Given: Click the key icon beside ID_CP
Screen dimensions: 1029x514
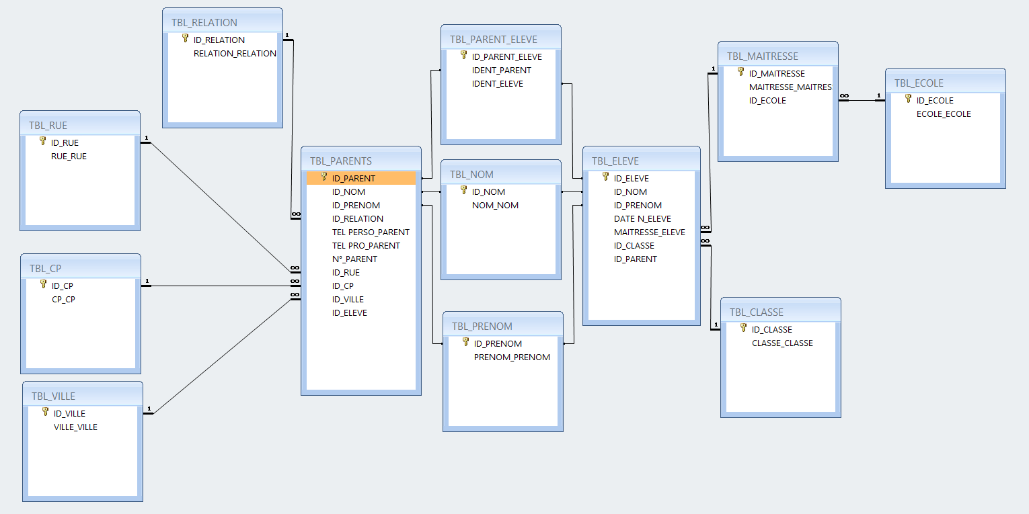Looking at the screenshot, I should coord(44,285).
